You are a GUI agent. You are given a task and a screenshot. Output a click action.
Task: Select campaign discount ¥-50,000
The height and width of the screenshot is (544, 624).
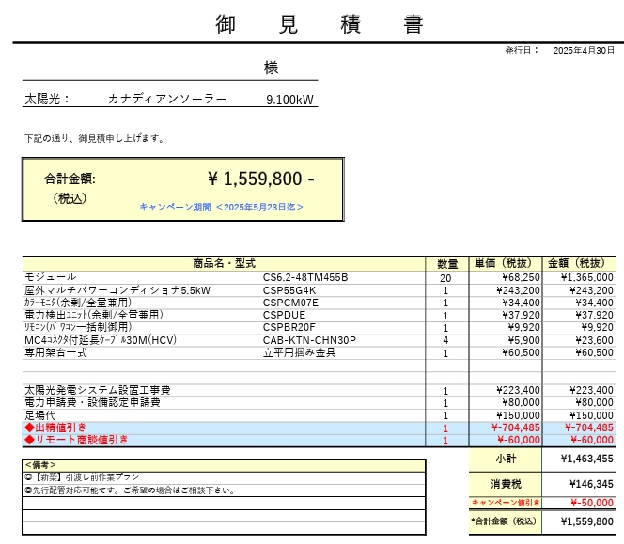[x=592, y=503]
